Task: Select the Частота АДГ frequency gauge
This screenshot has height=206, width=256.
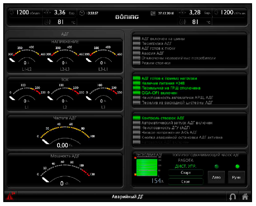Action: tap(65, 132)
